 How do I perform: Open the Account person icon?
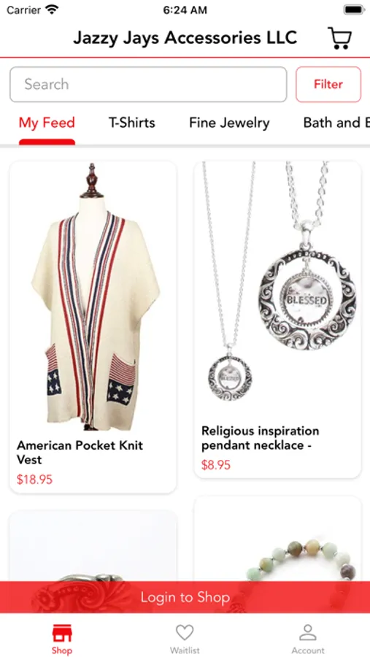pos(308,633)
